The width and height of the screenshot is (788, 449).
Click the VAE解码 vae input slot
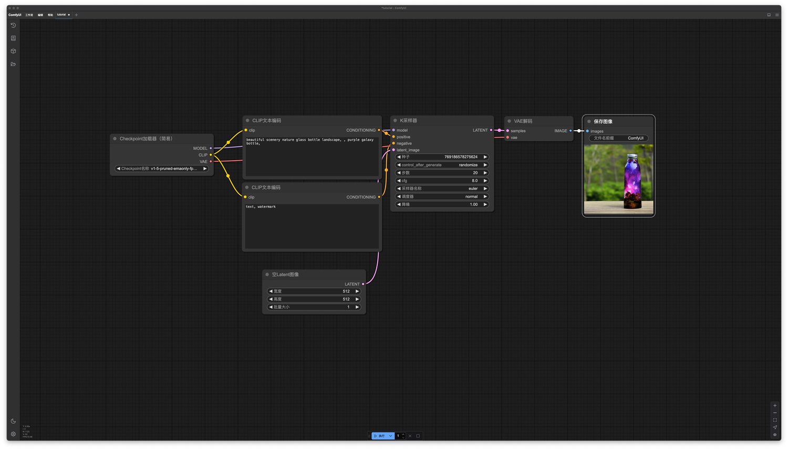click(507, 138)
